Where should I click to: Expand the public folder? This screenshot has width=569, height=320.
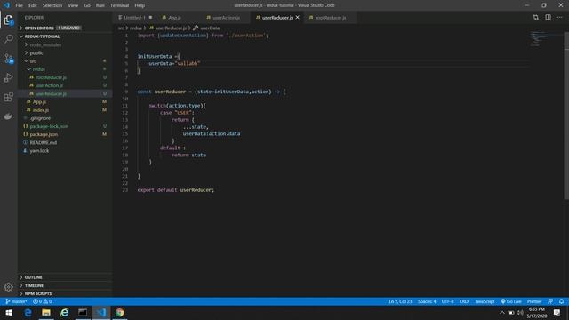pyautogui.click(x=65, y=53)
